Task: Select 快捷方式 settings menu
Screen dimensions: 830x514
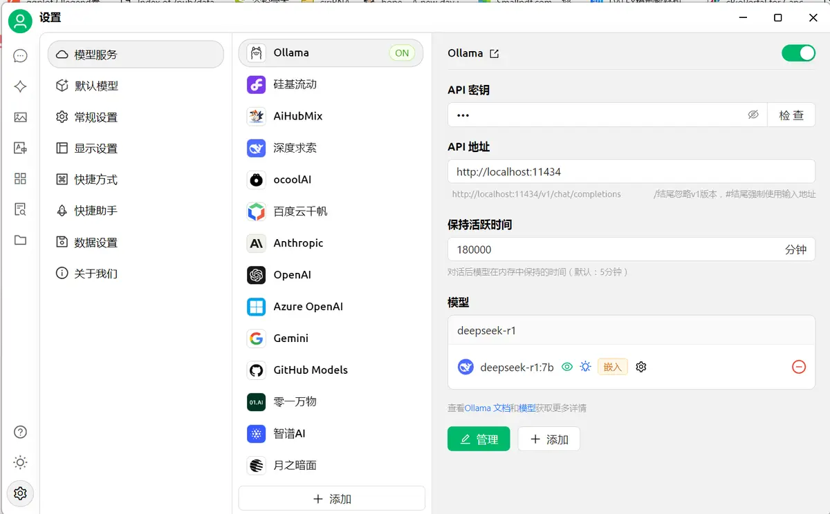Action: pyautogui.click(x=136, y=180)
